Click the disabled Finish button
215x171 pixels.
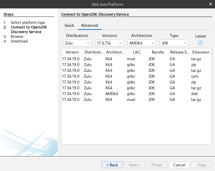pyautogui.click(x=157, y=165)
